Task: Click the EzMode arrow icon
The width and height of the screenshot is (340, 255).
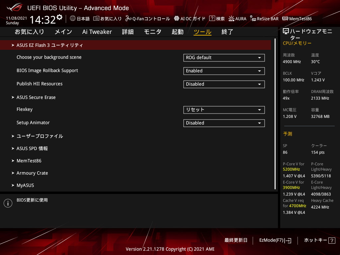Action: (x=288, y=240)
